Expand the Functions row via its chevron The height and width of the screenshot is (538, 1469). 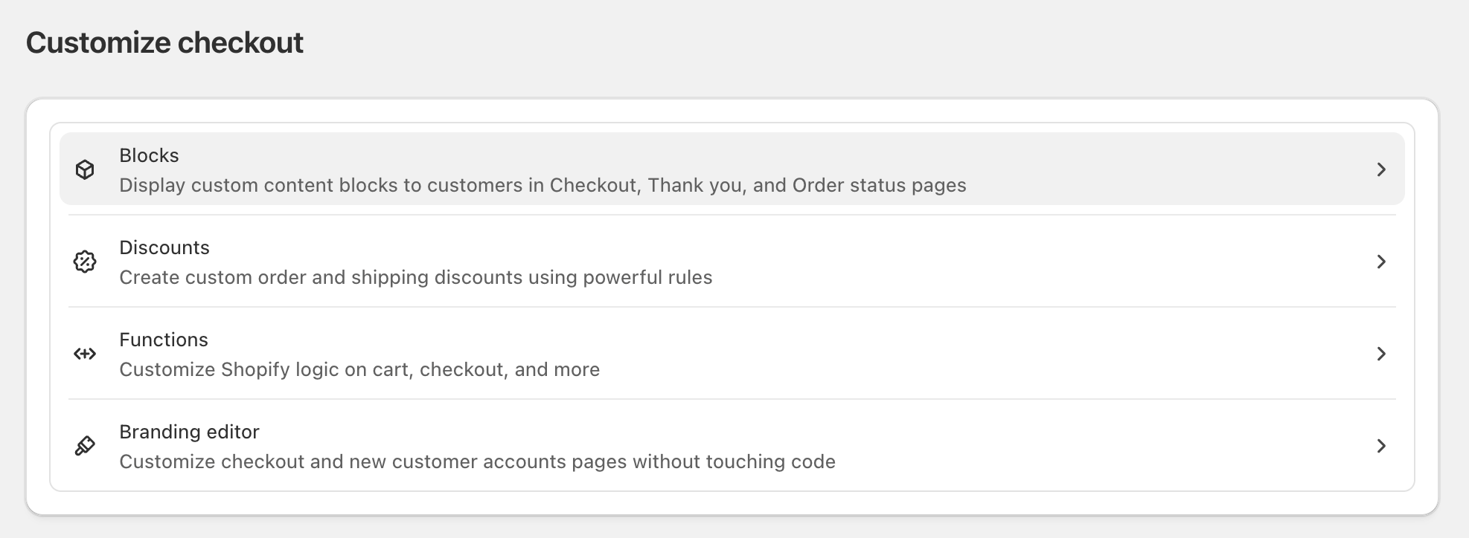[1381, 354]
